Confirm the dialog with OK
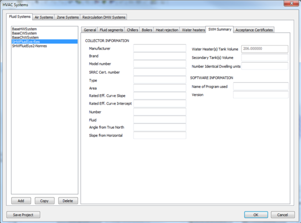The width and height of the screenshot is (301, 223). (255, 215)
